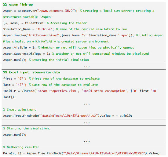Click the '%% Aspen link-up' section header
The image size is (168, 157).
[18, 5]
